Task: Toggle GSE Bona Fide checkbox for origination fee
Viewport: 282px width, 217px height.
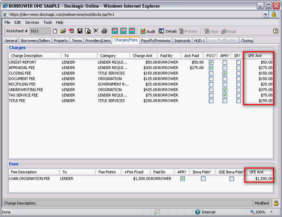Action: 231,179
